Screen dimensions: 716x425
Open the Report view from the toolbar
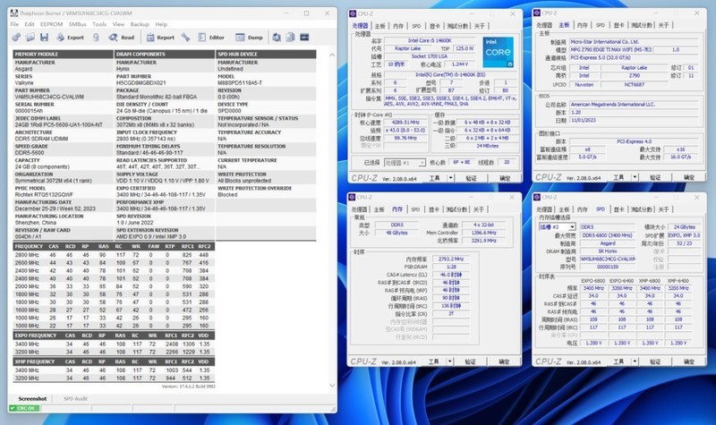(x=160, y=38)
